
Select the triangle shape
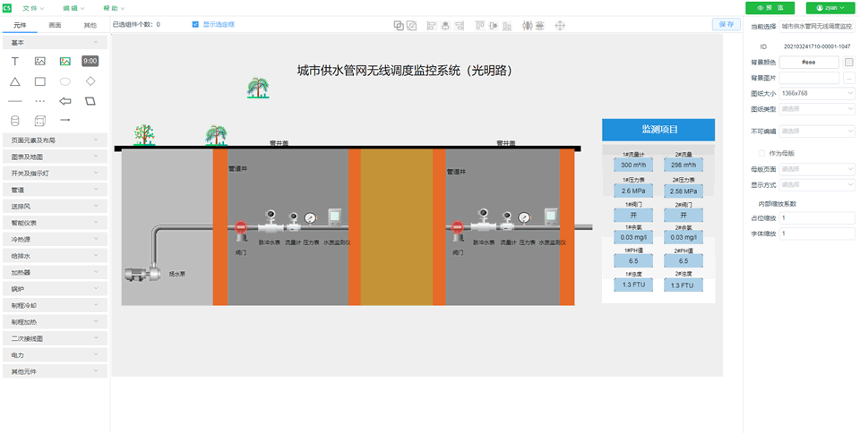point(15,81)
